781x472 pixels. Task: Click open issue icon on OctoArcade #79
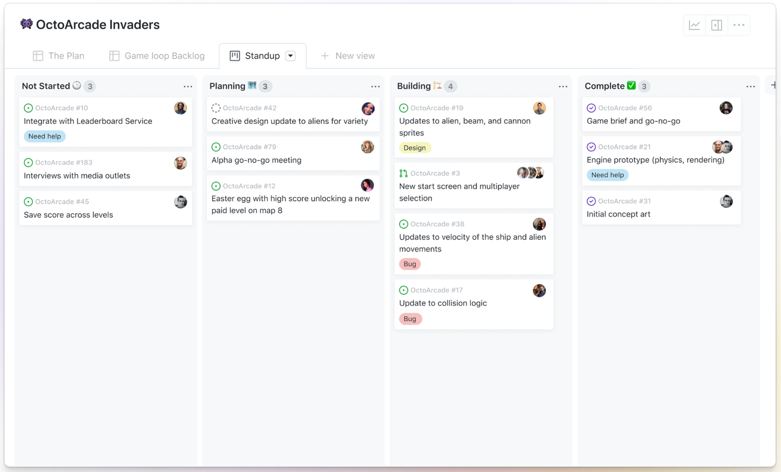click(216, 147)
